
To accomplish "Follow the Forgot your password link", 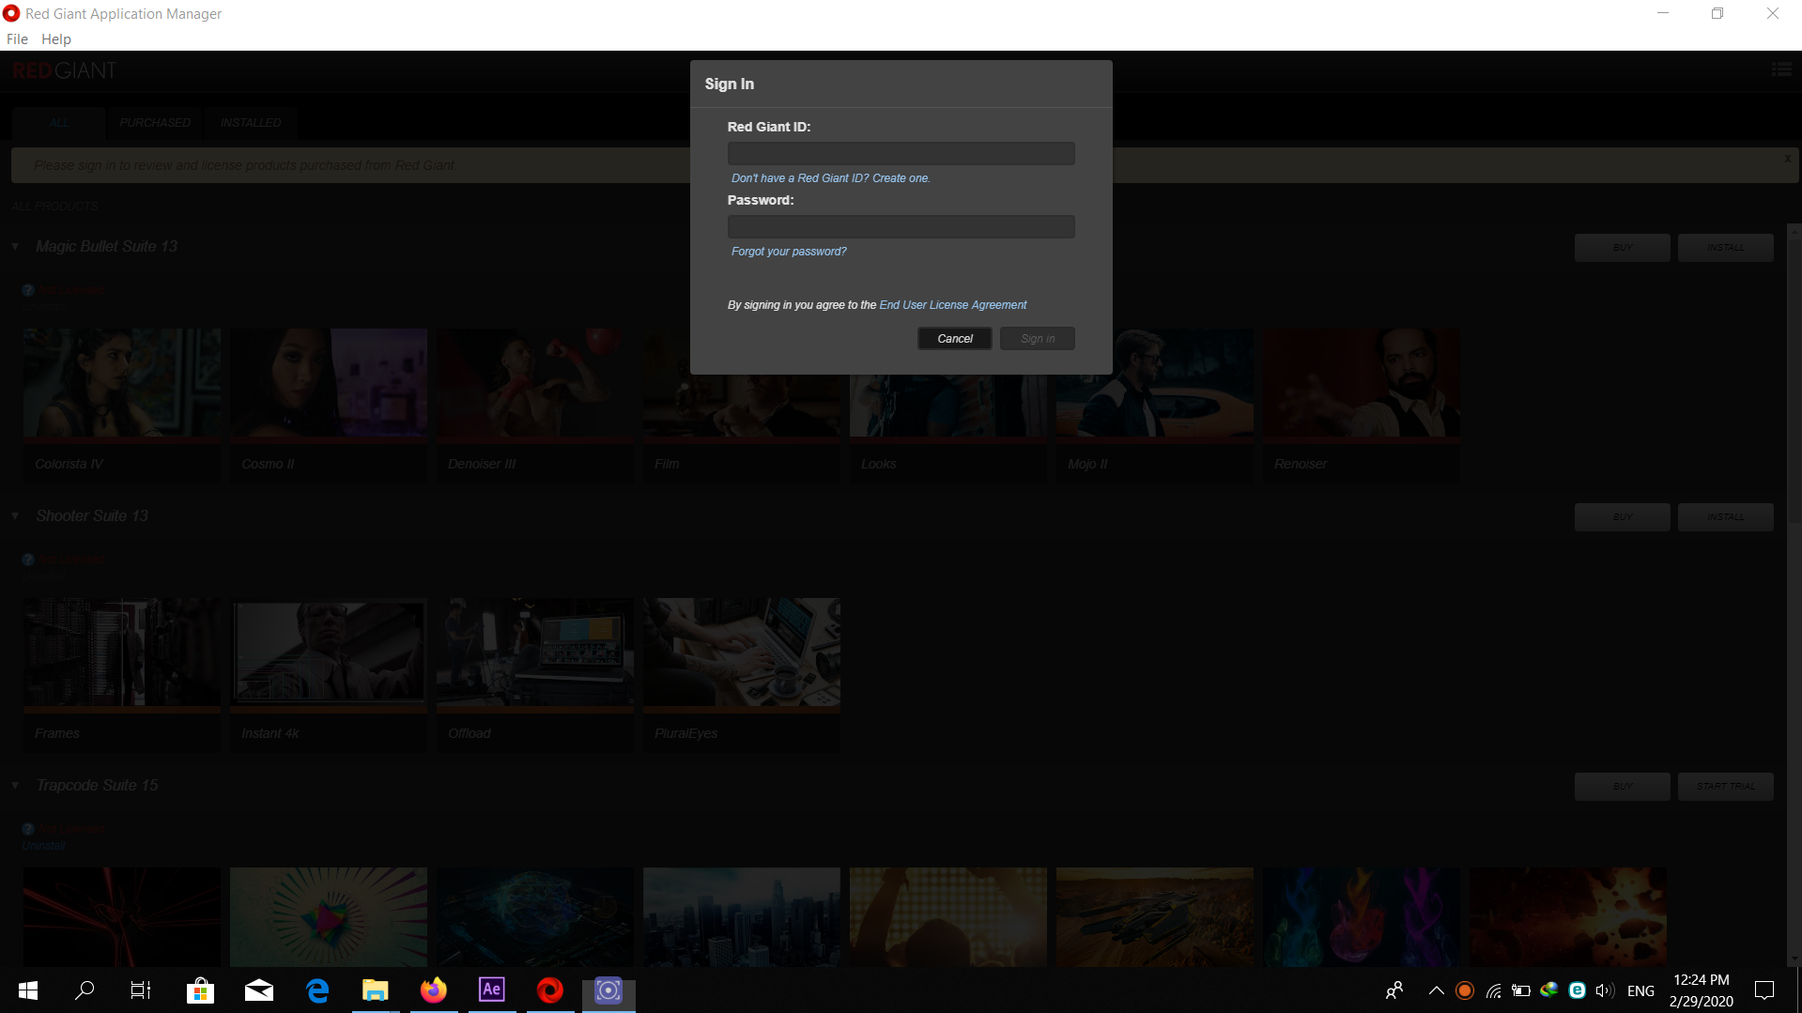I will coord(789,252).
